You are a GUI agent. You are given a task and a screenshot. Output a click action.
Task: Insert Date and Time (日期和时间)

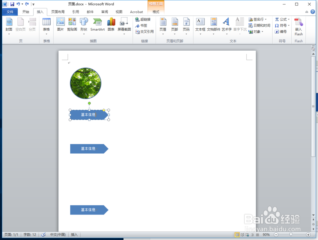(259, 25)
